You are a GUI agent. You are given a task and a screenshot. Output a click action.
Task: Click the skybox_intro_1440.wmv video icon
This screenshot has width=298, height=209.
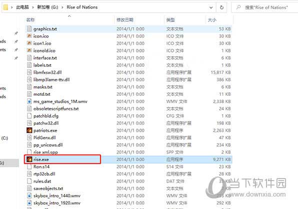click(29, 196)
